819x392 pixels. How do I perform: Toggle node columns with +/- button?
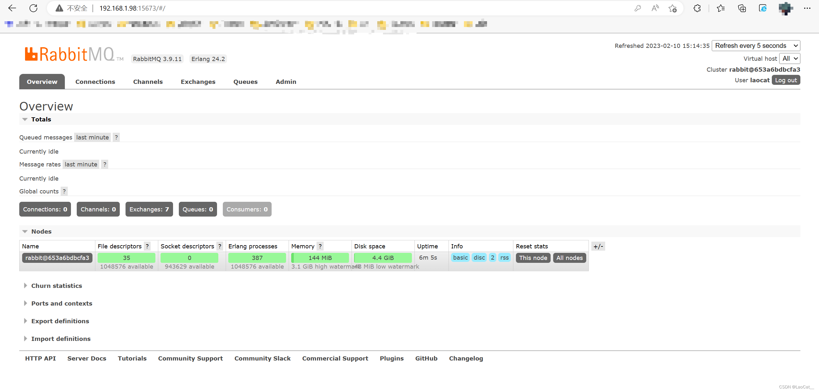(x=598, y=246)
